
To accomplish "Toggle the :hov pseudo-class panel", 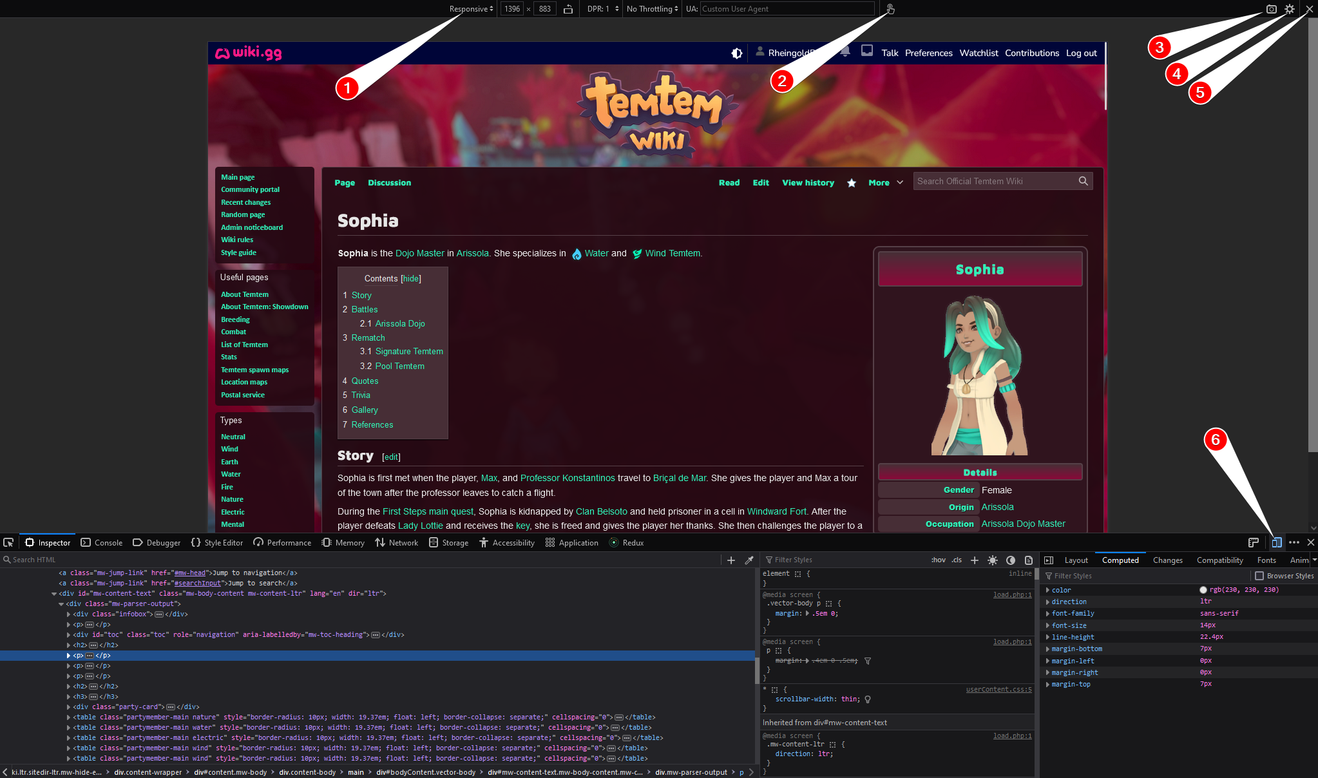I will coord(939,560).
